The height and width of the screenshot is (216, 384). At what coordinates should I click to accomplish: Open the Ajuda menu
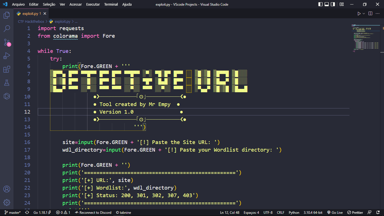coord(127,4)
